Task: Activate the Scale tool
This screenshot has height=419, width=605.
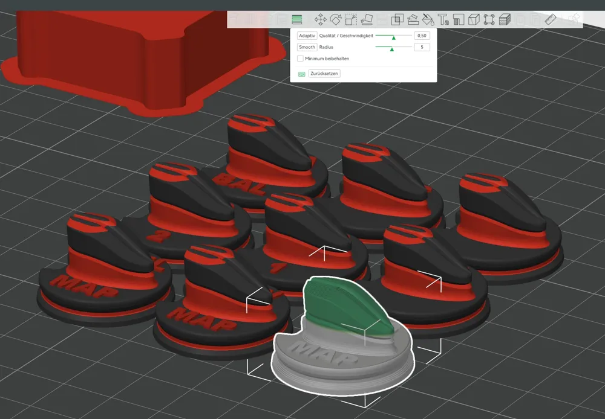Action: pos(351,19)
